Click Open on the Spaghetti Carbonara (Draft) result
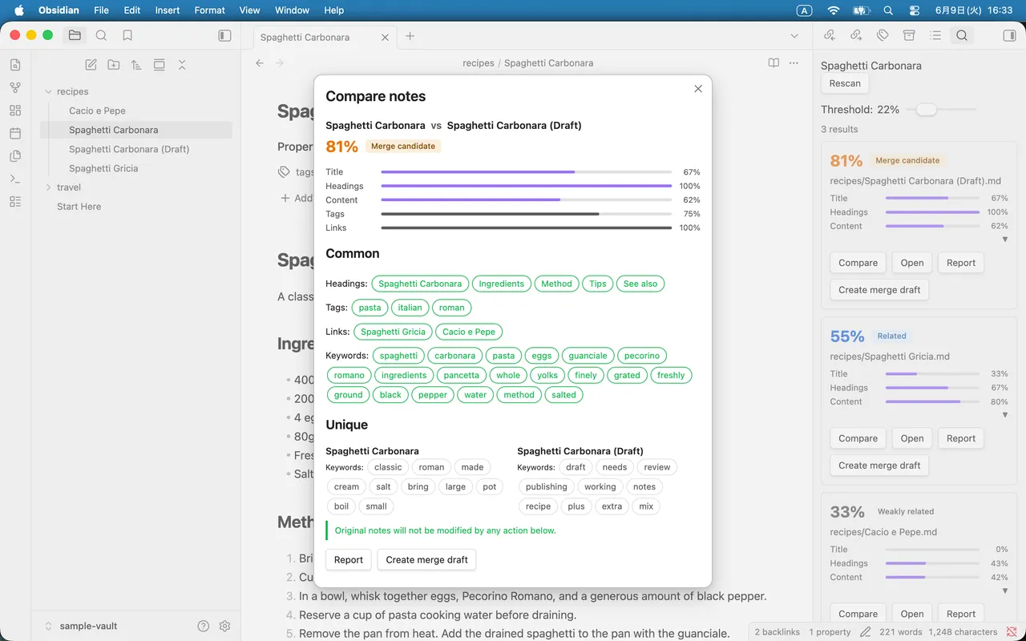The width and height of the screenshot is (1026, 641). [912, 263]
